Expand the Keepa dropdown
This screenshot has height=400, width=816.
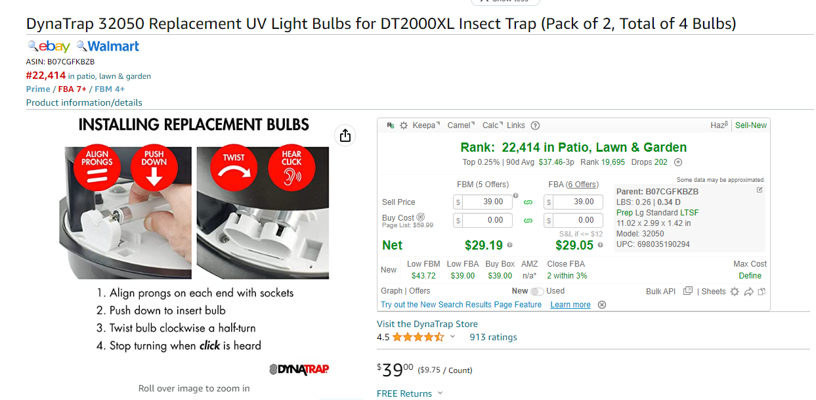426,125
